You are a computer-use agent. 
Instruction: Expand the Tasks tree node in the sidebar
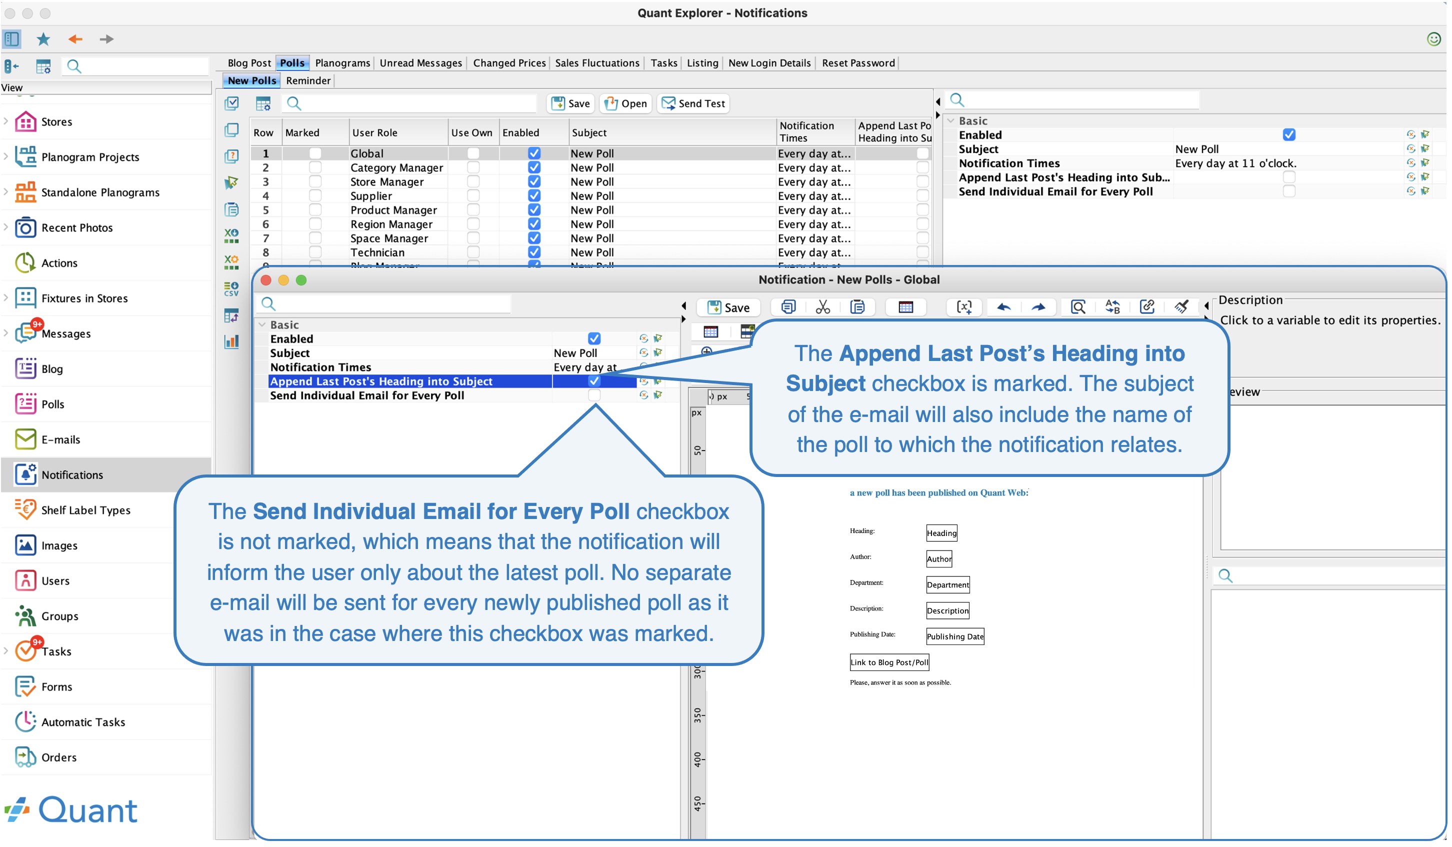click(6, 651)
